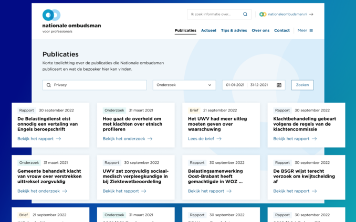Click arrow beside Bekijk het onderzoek, Gemeente card
The image size is (356, 222).
click(x=65, y=191)
